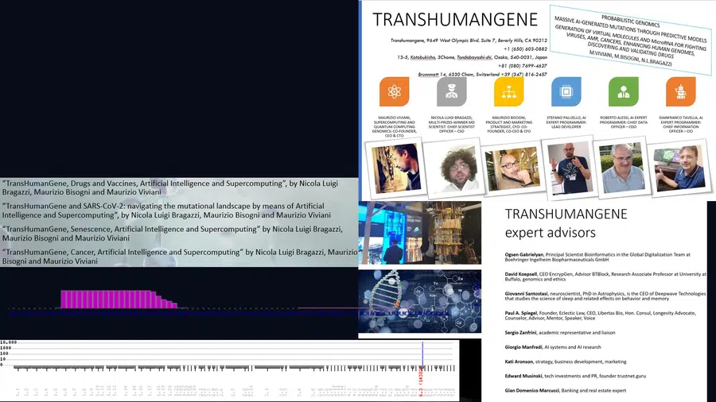Select advisor Giorgio Manfredi's entry
Viewport: 716px width, 402px height.
tap(553, 347)
